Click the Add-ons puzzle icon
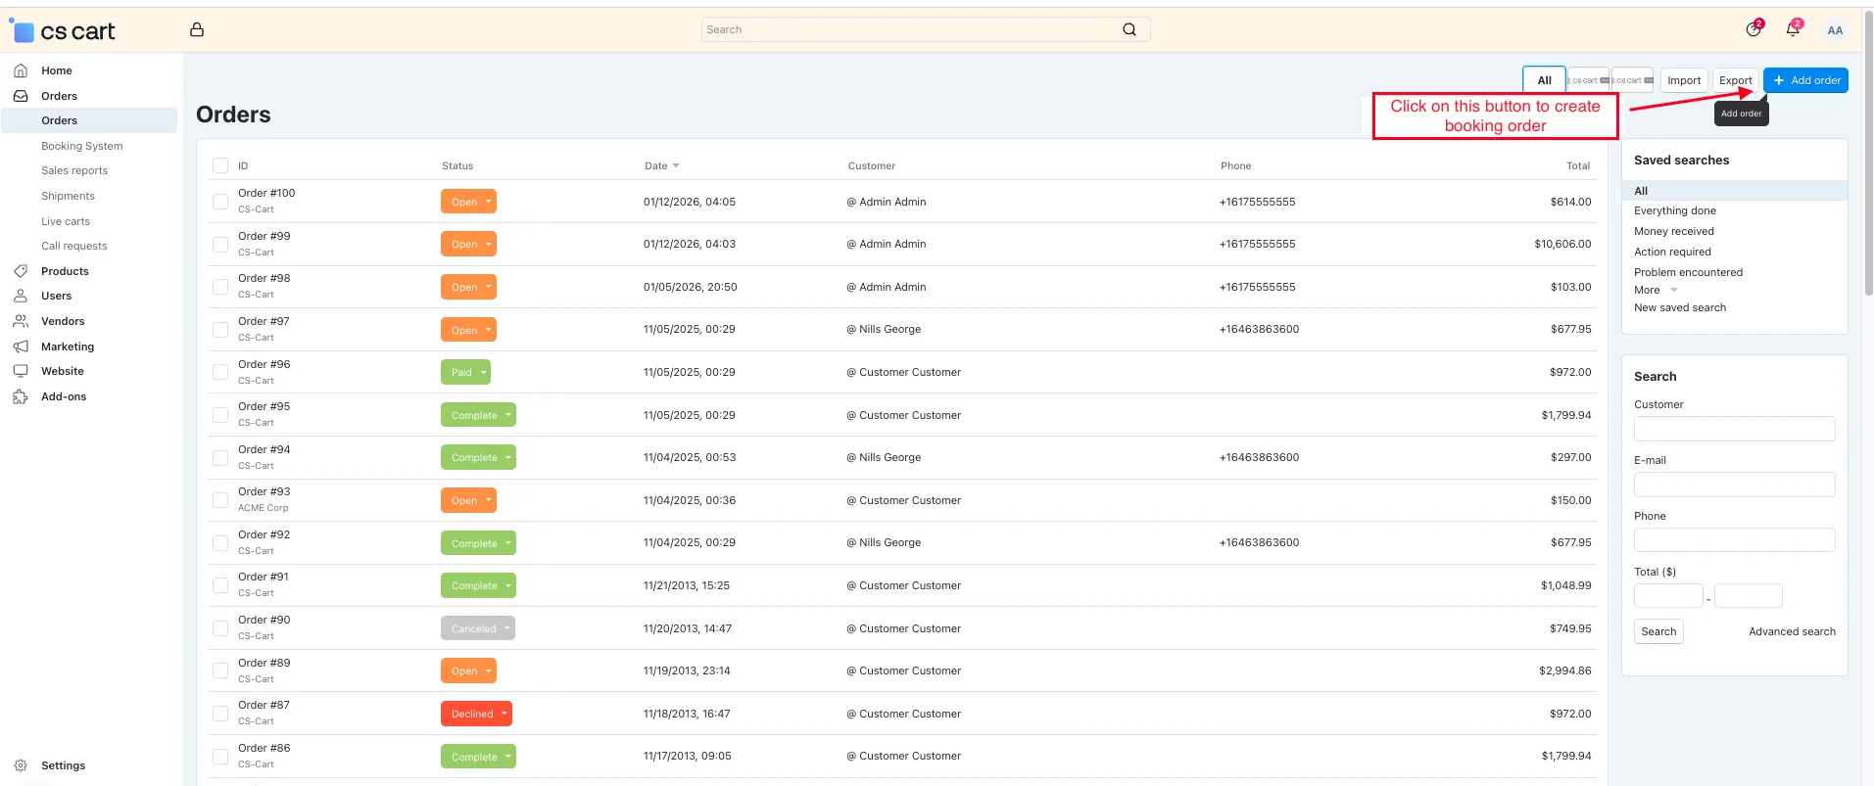The image size is (1874, 786). pos(21,396)
